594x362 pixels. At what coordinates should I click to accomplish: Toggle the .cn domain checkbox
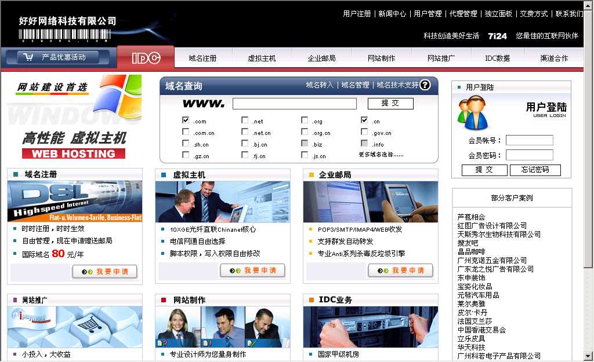pos(364,120)
